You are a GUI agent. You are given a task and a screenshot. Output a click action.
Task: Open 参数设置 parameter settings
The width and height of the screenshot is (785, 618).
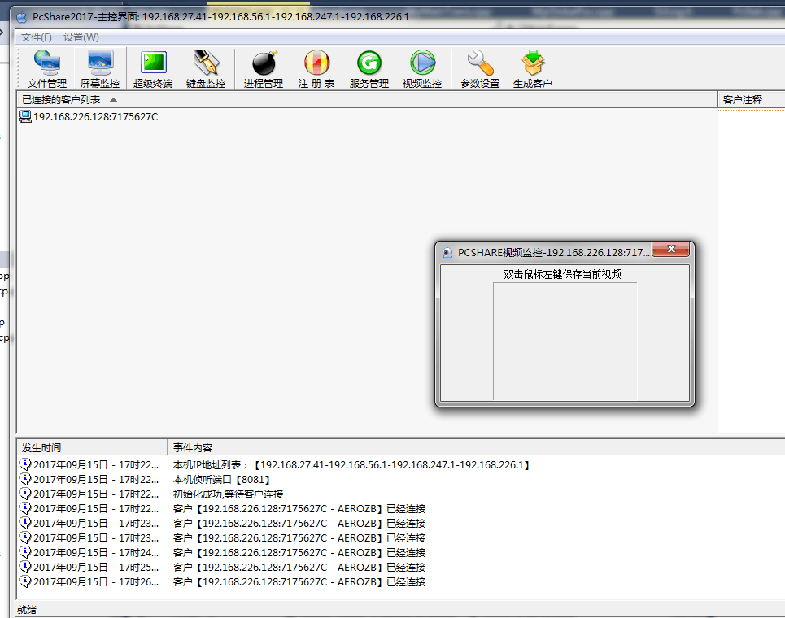(x=480, y=69)
